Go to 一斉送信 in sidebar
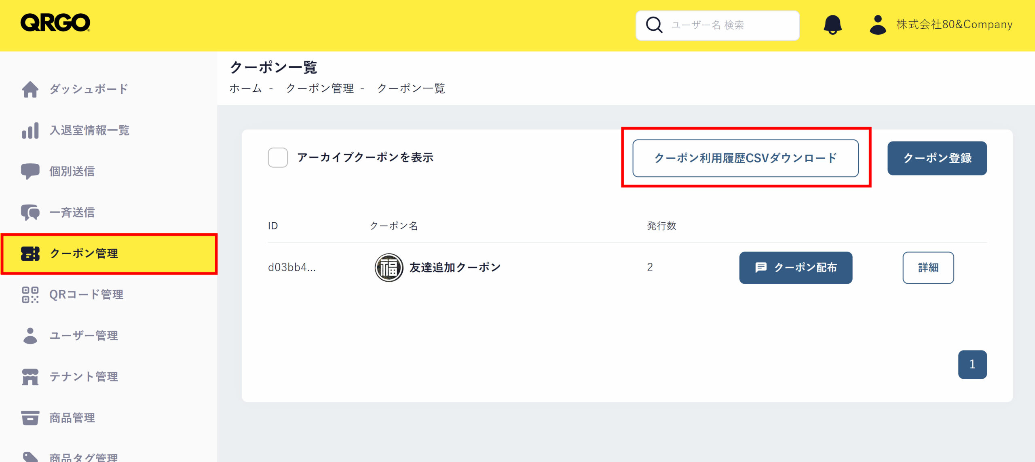The height and width of the screenshot is (462, 1035). [72, 213]
